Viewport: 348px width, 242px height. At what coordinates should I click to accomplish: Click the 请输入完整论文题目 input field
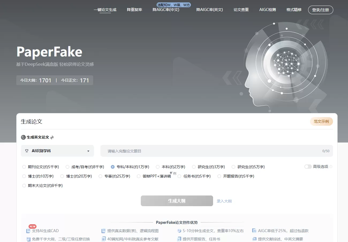tap(187, 151)
